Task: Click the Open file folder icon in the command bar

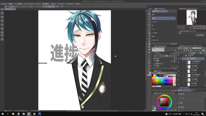Action: 12,6
